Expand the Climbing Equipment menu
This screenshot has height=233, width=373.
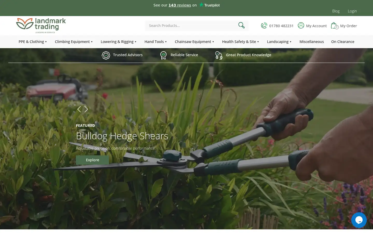[74, 42]
